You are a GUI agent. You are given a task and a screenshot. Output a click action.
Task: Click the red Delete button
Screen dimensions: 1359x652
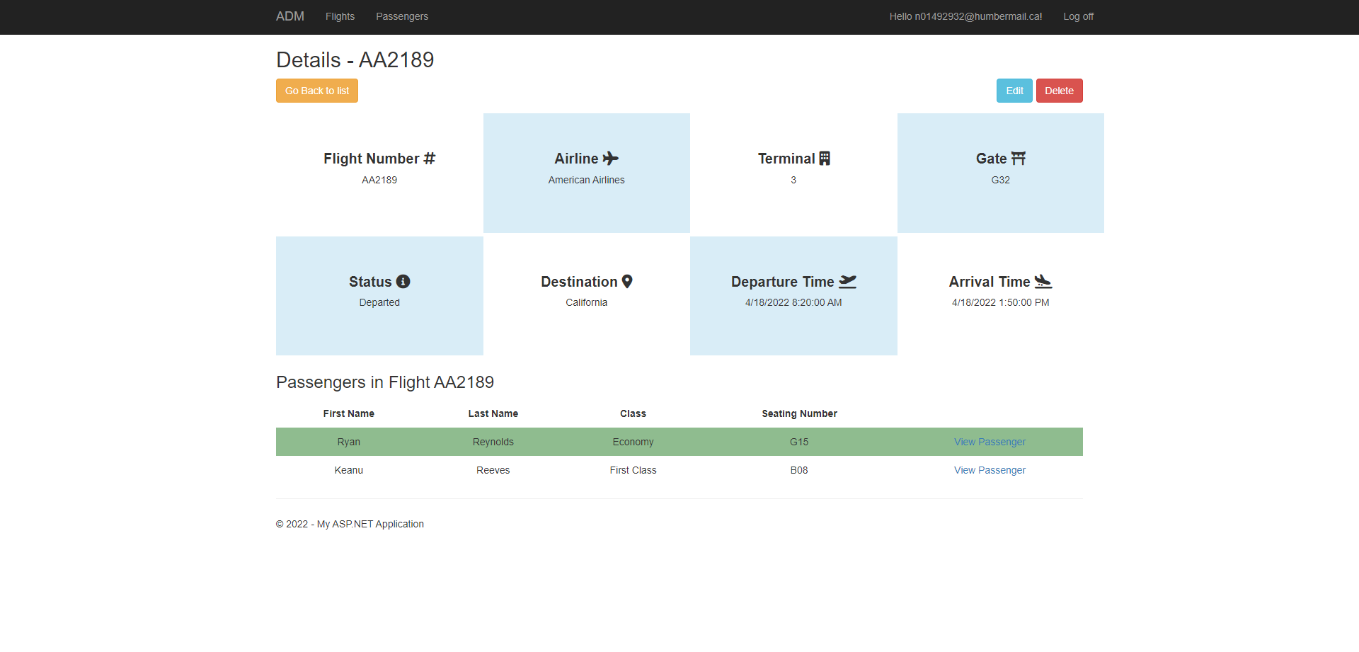[1059, 91]
